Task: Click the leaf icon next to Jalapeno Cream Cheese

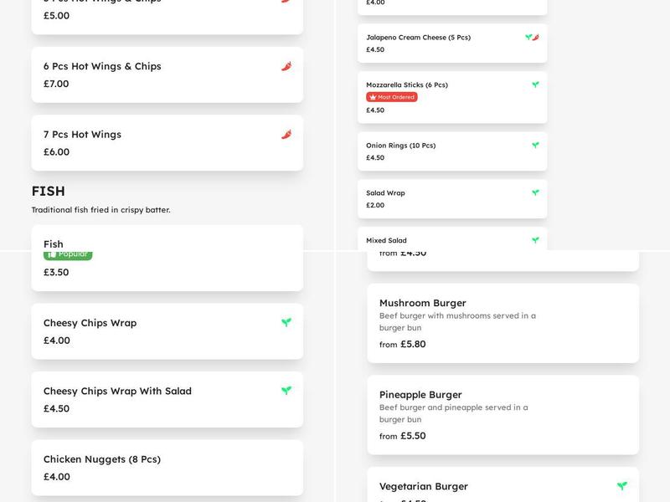Action: click(528, 37)
